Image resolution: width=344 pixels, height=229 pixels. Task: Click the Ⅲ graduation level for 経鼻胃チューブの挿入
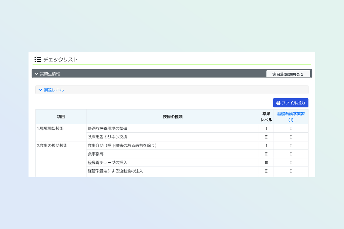[266, 162]
